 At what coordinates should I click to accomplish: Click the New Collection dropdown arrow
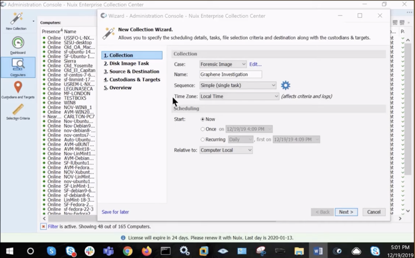33,21
